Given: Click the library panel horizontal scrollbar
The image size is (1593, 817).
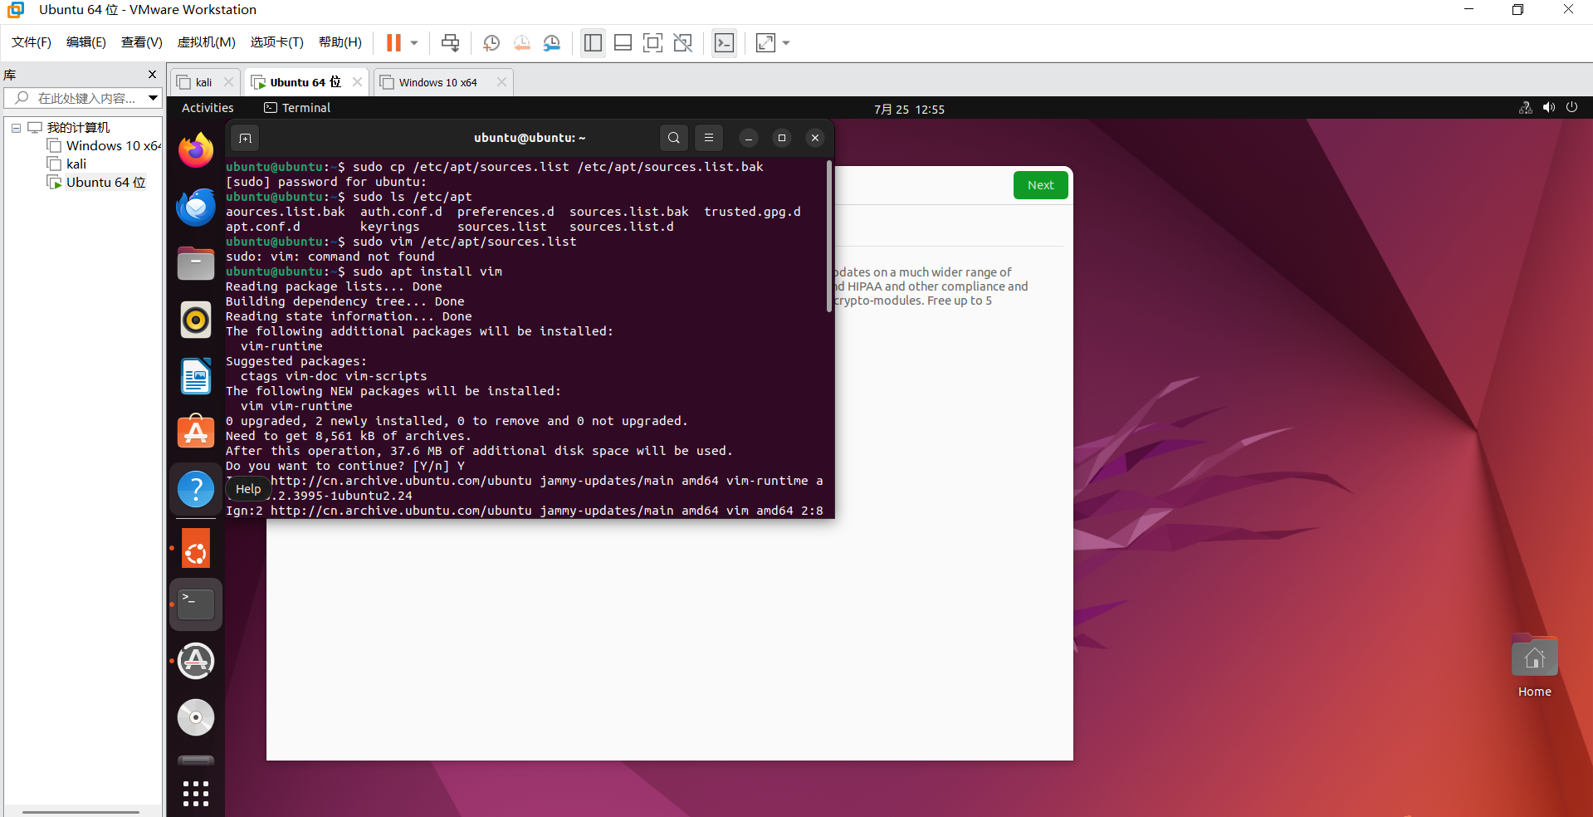Looking at the screenshot, I should tap(81, 812).
